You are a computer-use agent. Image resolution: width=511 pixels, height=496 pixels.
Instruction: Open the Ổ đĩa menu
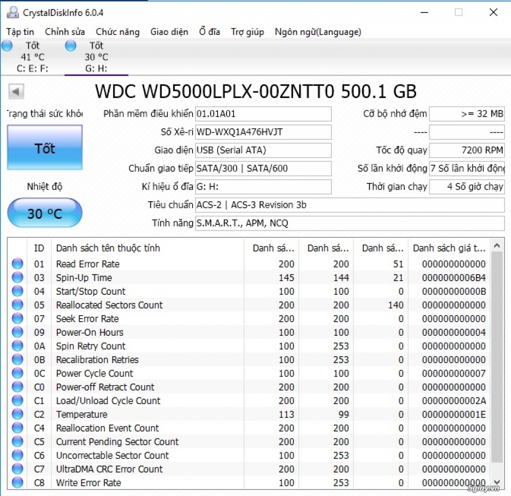(209, 31)
